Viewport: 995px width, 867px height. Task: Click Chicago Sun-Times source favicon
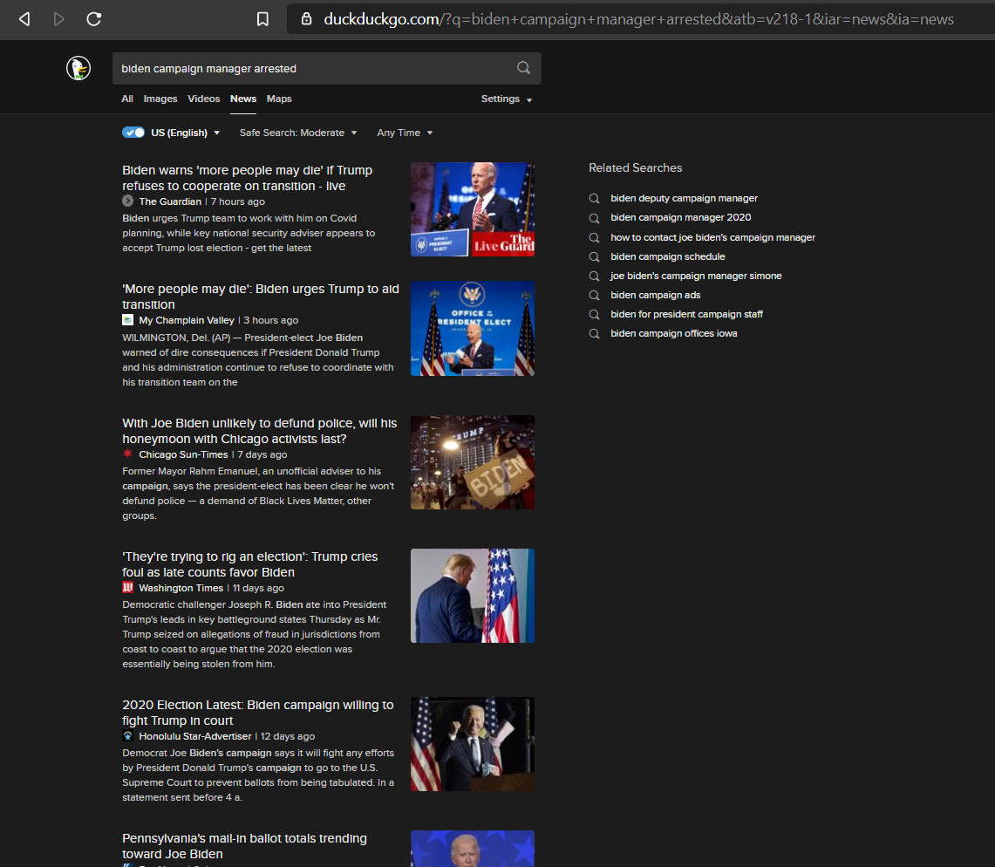(127, 454)
